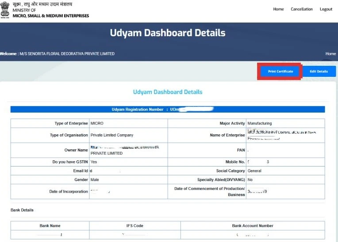Click the 'Do you have GSTIN' label

[x=70, y=162]
